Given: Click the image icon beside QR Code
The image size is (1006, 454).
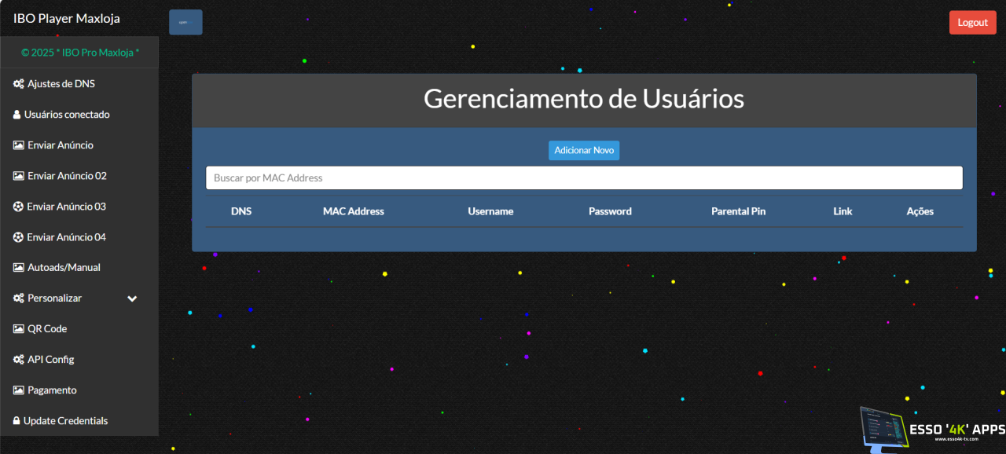Looking at the screenshot, I should 18,329.
